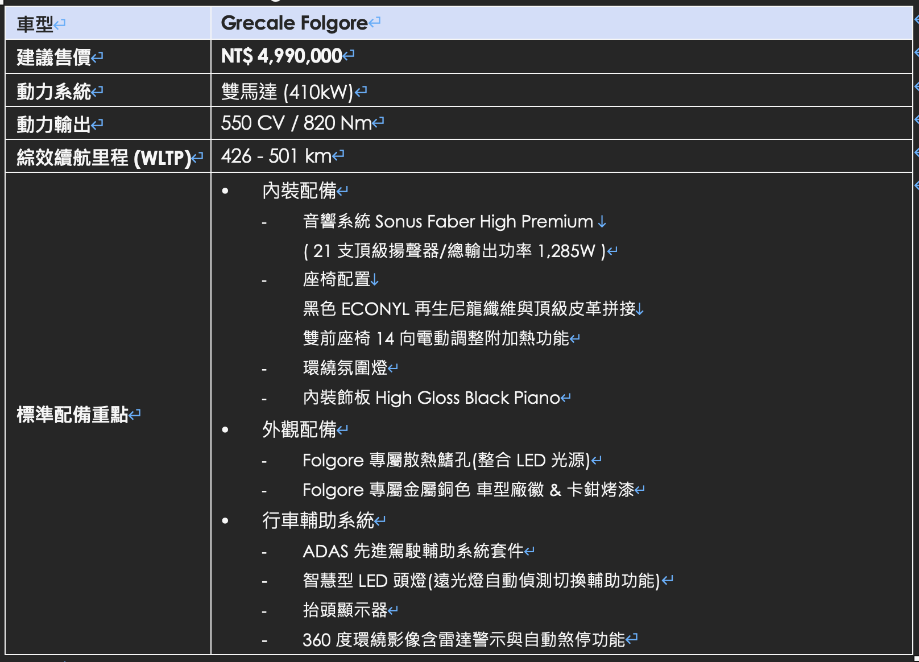Click the NT$ 4,990,000 price text
Screen dimensions: 919x662
(x=282, y=56)
